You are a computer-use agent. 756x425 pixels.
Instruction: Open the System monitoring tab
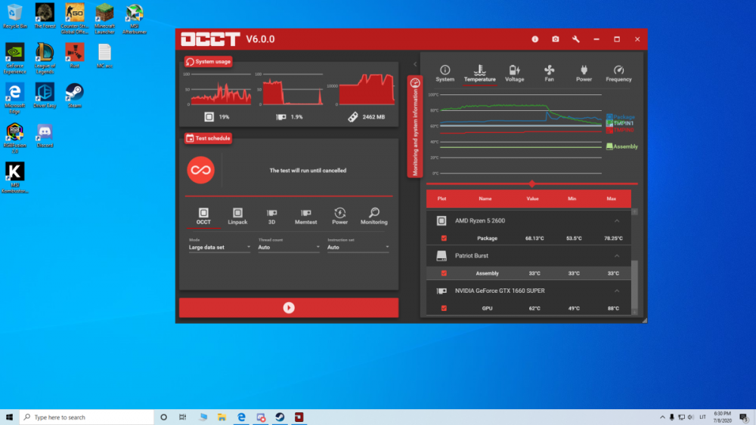(x=445, y=74)
